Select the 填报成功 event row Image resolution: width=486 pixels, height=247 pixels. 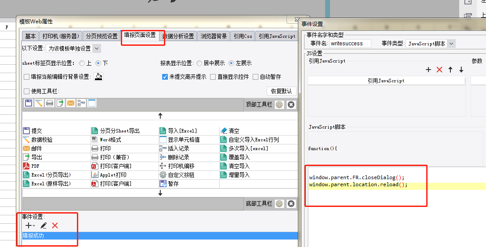[160, 236]
